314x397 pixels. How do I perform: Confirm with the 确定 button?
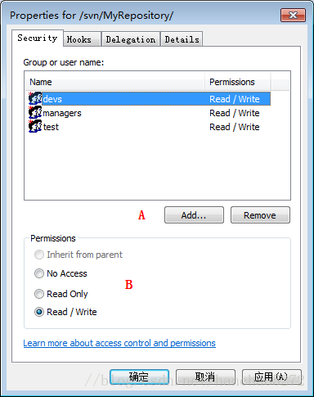pos(139,377)
